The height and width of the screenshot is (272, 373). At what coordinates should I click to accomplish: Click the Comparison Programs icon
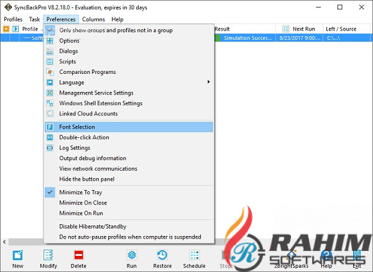click(50, 72)
